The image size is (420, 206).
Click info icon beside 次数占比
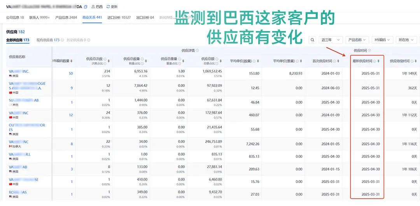click(105, 64)
